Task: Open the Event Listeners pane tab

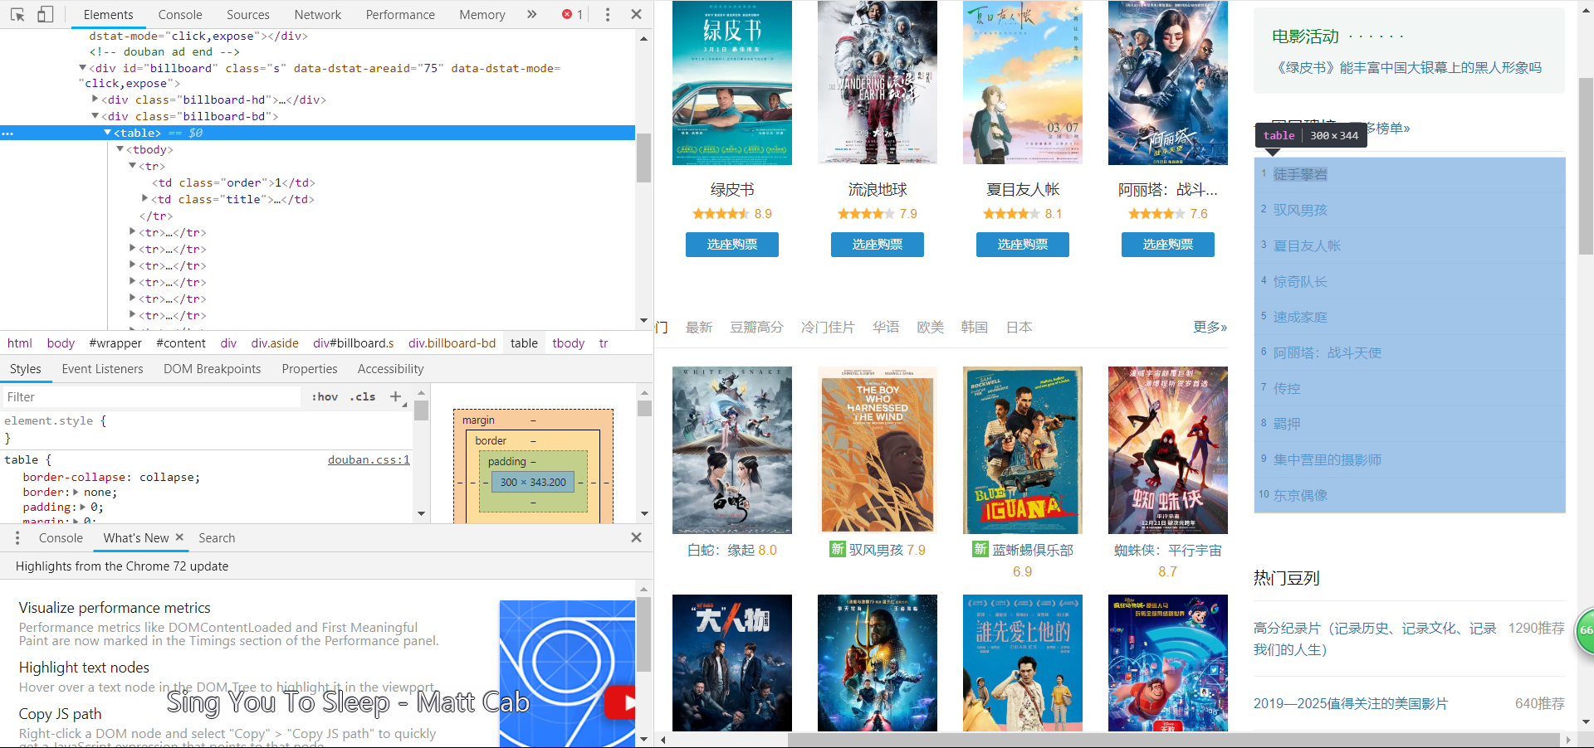Action: pyautogui.click(x=102, y=369)
